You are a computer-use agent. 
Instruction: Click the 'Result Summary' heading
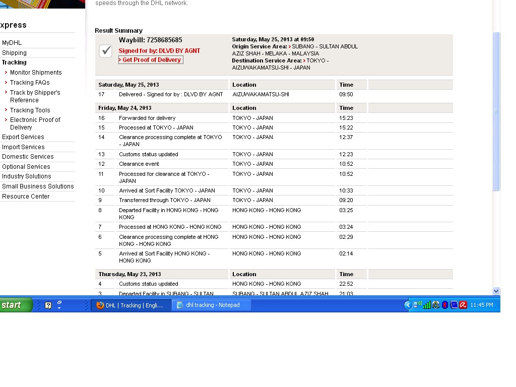coord(118,31)
